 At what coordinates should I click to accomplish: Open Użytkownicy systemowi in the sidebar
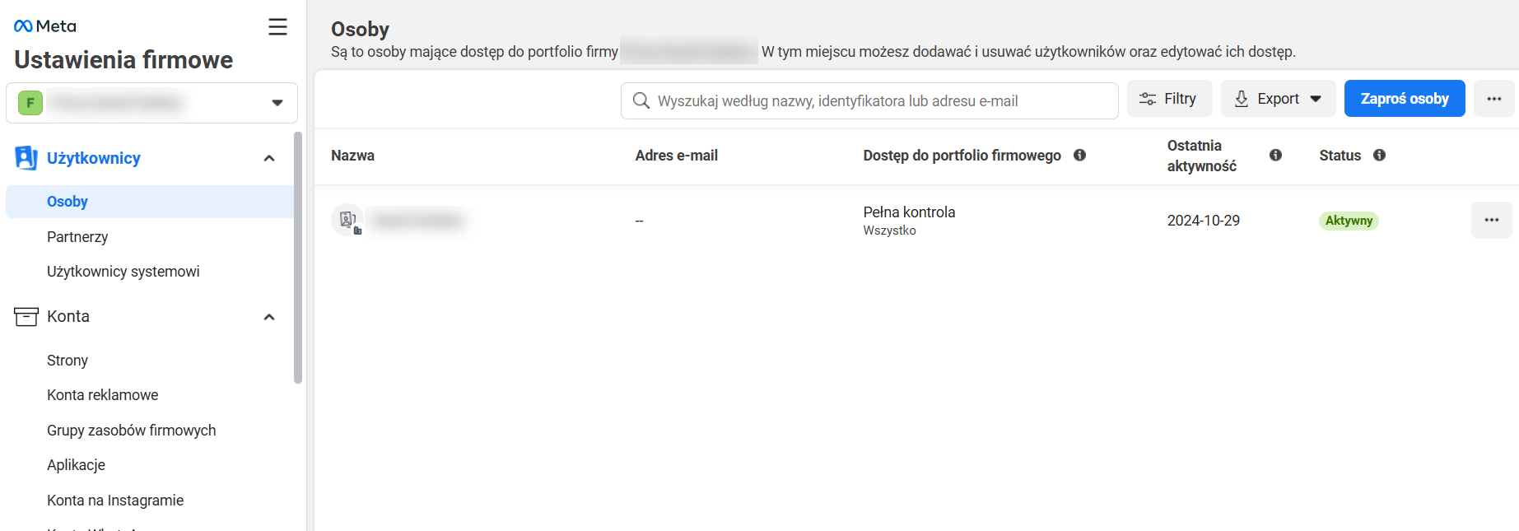[123, 272]
